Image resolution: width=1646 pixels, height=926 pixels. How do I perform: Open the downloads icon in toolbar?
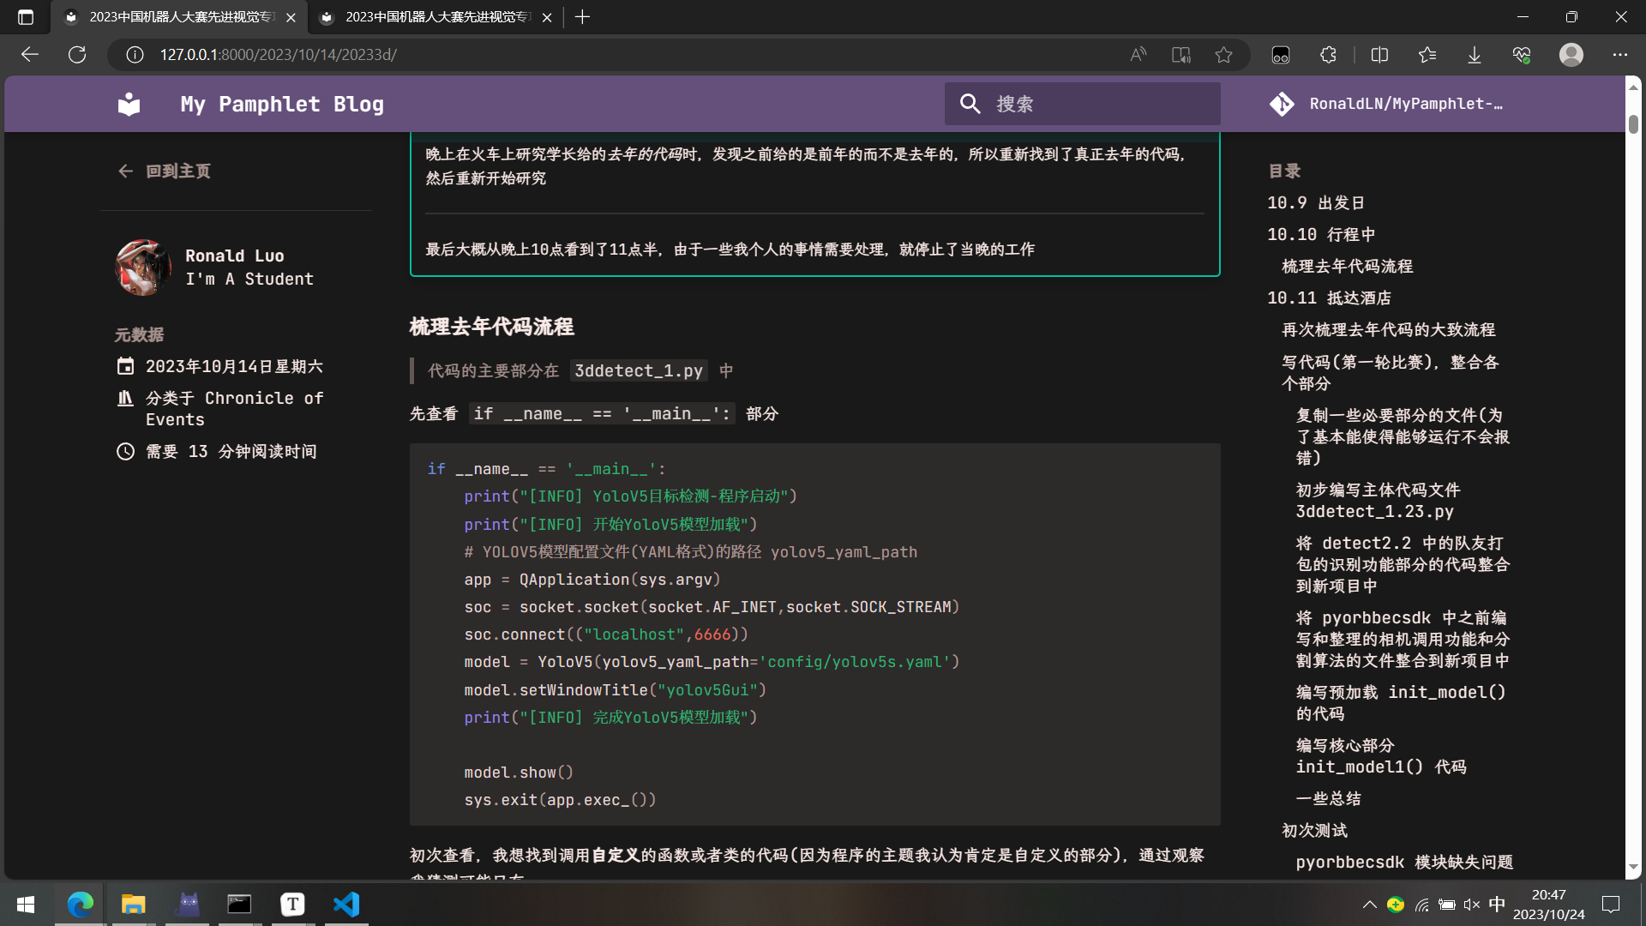[1474, 55]
